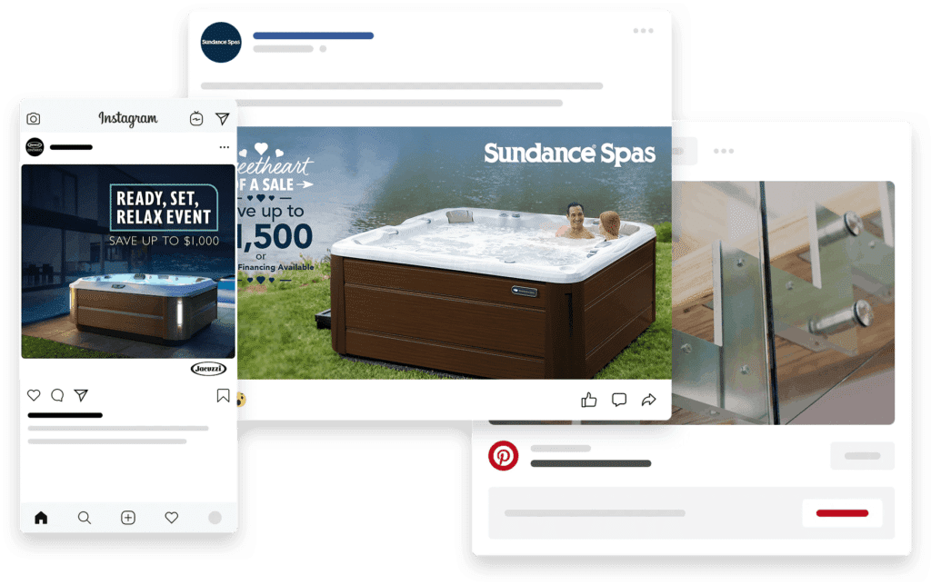Bookmark the Instagram post

(x=223, y=395)
